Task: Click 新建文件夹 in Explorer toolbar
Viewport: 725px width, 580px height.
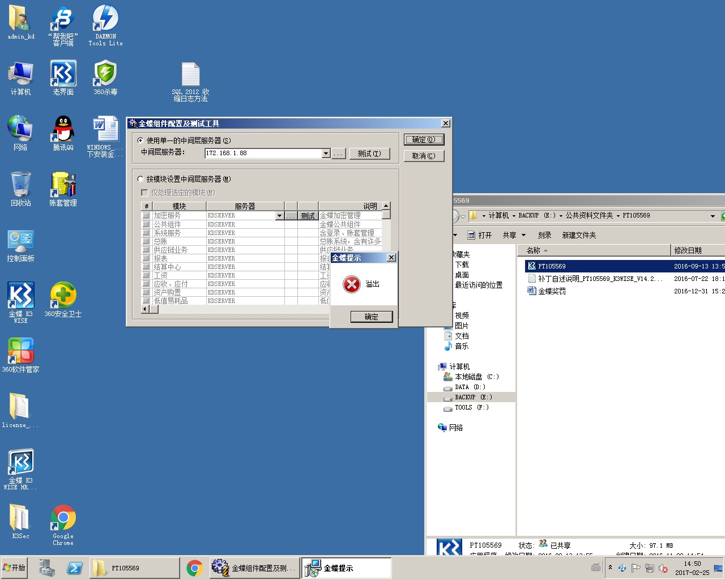Action: 579,235
